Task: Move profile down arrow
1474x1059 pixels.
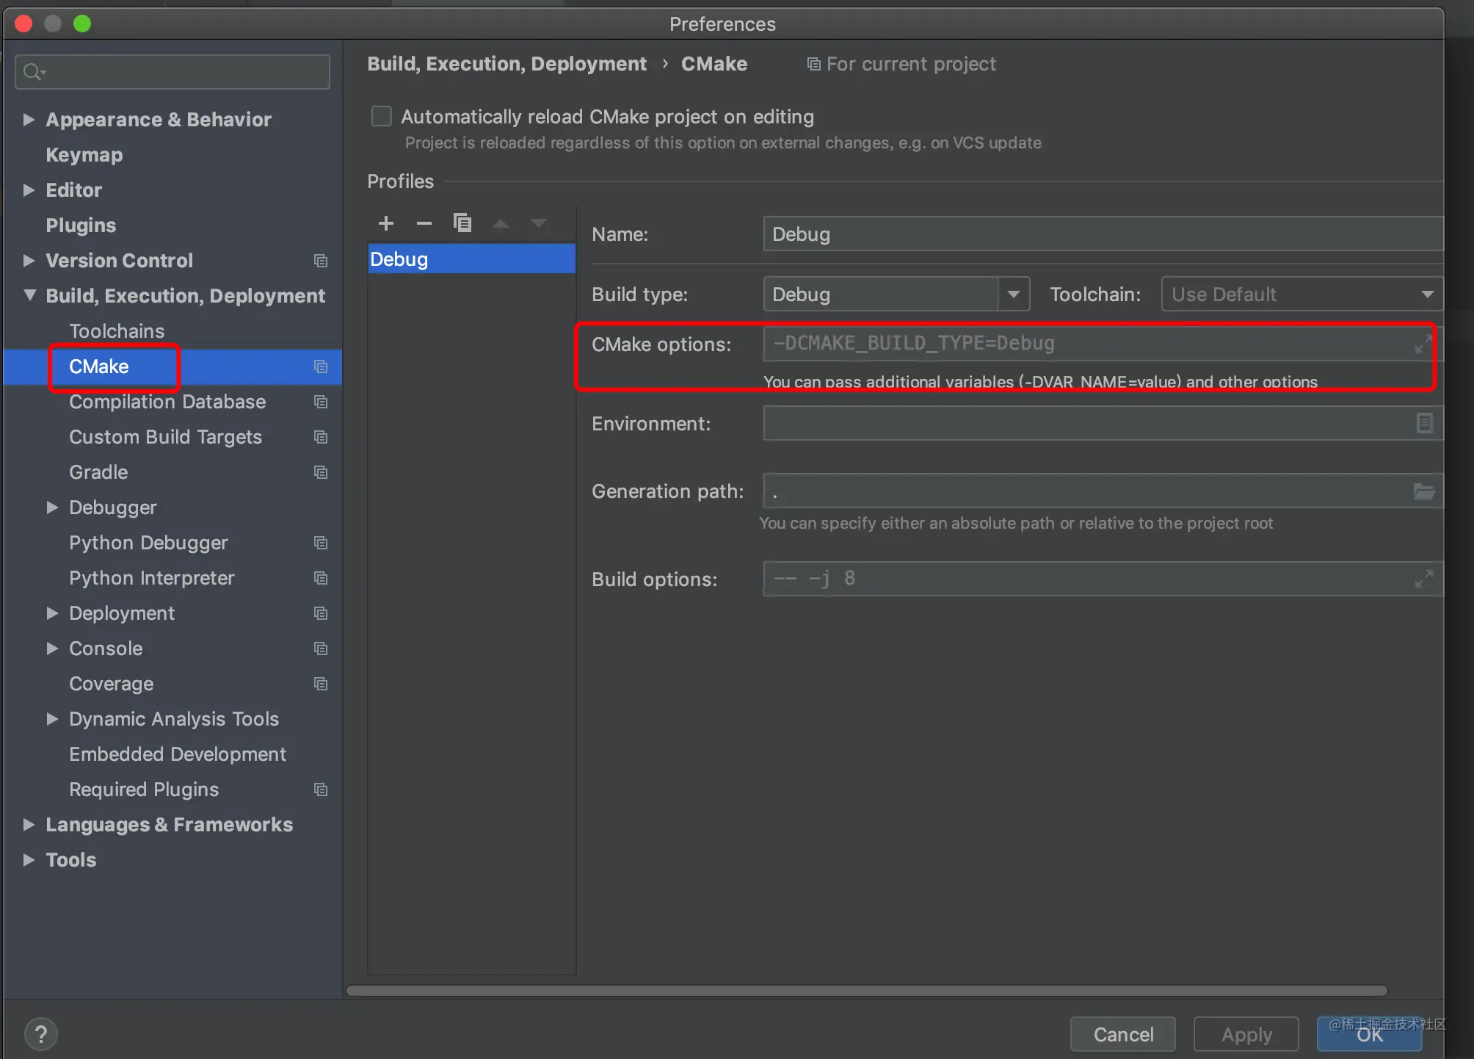Action: (539, 223)
